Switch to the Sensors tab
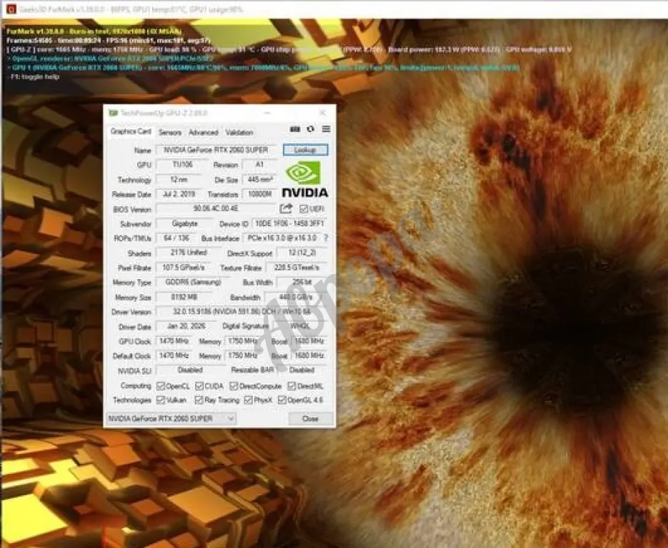Image resolution: width=668 pixels, height=548 pixels. [170, 132]
